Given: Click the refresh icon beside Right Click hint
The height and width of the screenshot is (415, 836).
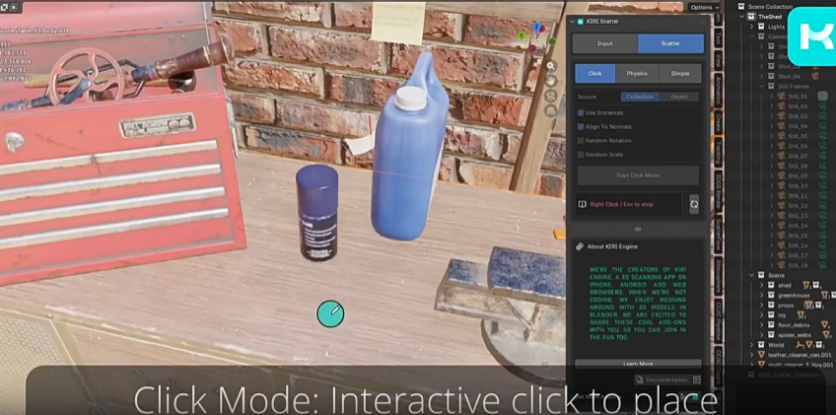Looking at the screenshot, I should (693, 204).
